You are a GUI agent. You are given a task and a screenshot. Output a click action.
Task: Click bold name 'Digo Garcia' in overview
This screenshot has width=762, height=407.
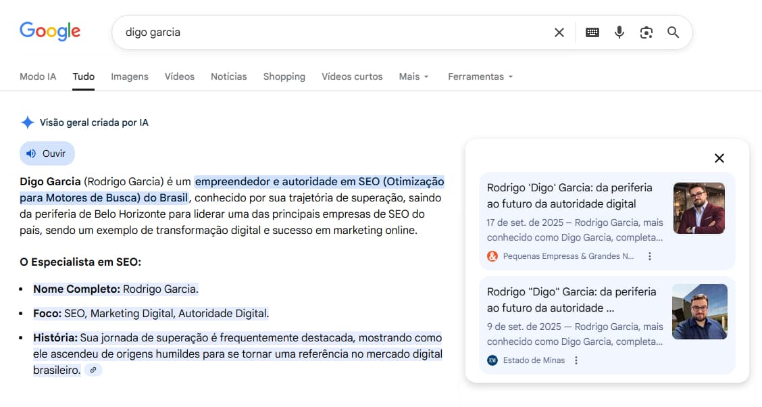tap(50, 181)
